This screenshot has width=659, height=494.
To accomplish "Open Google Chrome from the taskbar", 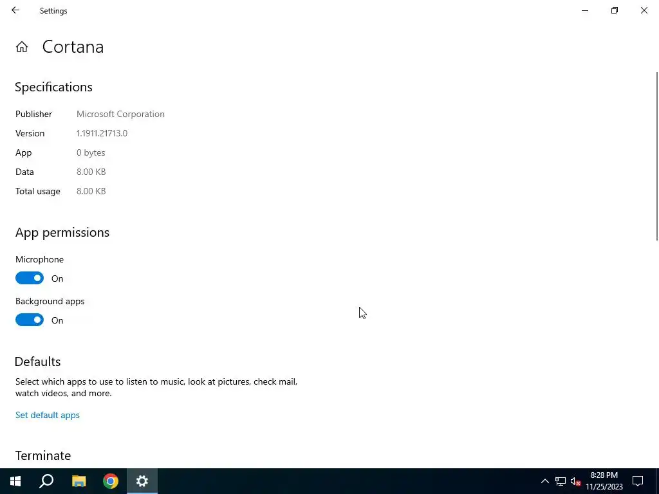I will point(111,481).
